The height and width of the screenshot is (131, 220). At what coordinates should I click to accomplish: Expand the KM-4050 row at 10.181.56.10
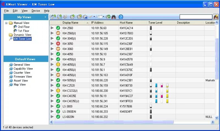[52, 54]
